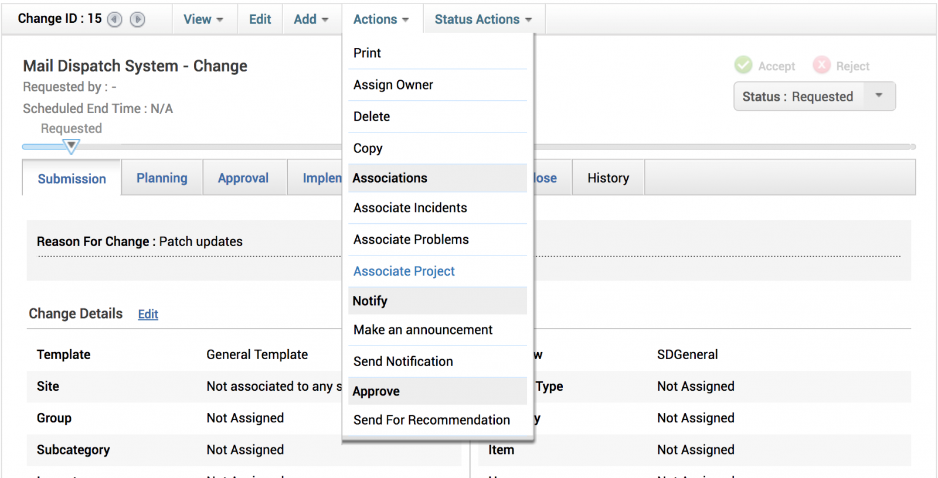Open the View dropdown menu

click(x=204, y=19)
